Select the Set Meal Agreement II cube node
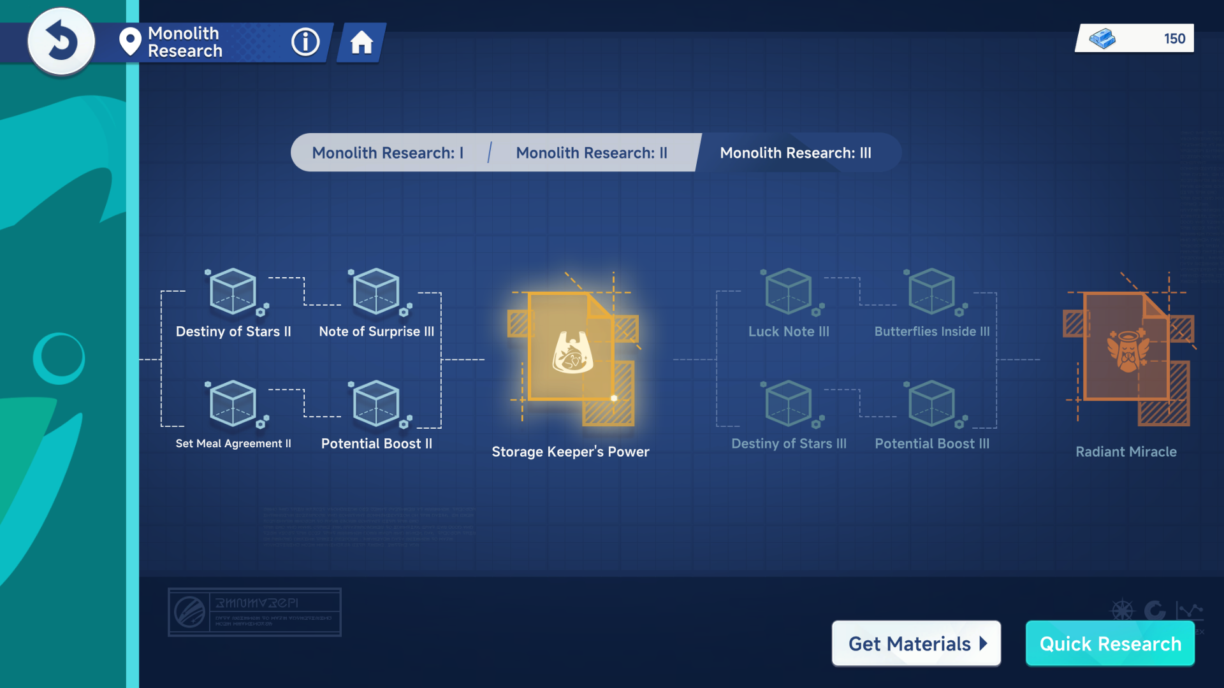The image size is (1224, 688). pos(233,405)
